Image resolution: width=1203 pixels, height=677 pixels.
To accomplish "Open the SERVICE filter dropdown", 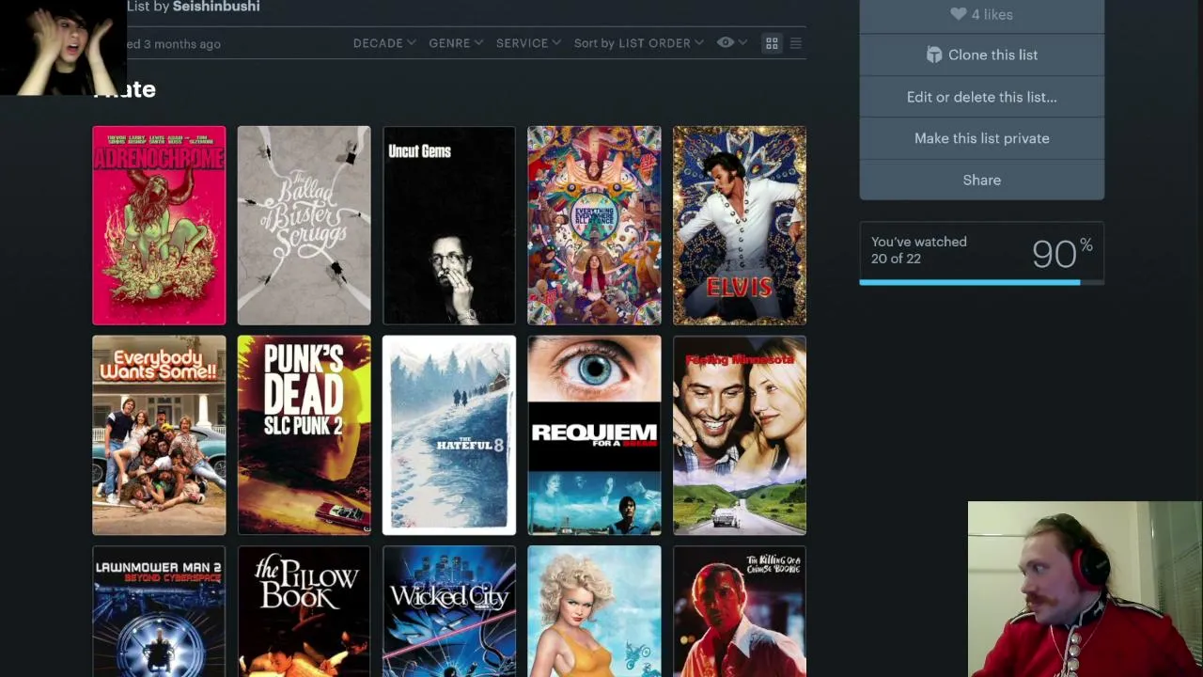I will pos(528,43).
